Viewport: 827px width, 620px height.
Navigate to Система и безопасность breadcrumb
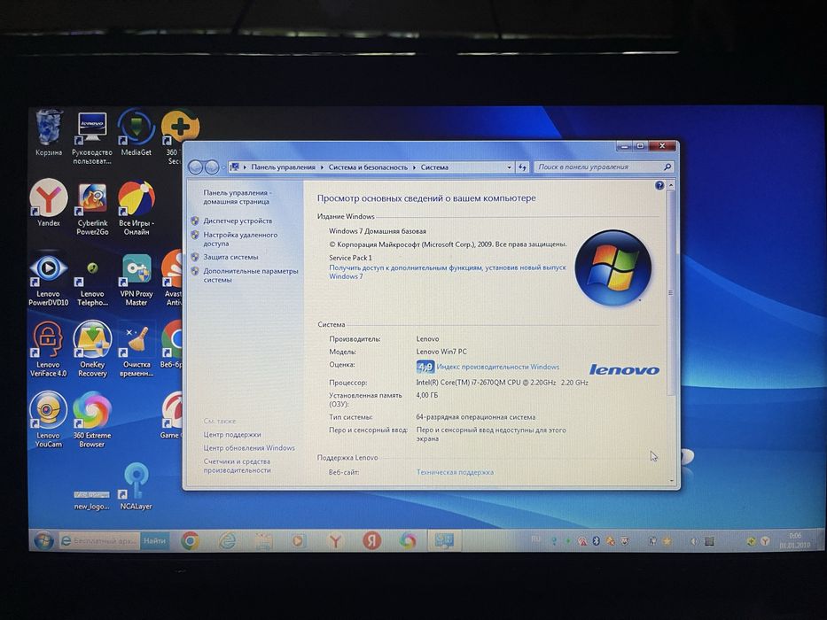point(368,167)
